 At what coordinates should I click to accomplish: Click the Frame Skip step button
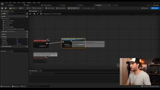click(x=72, y=8)
